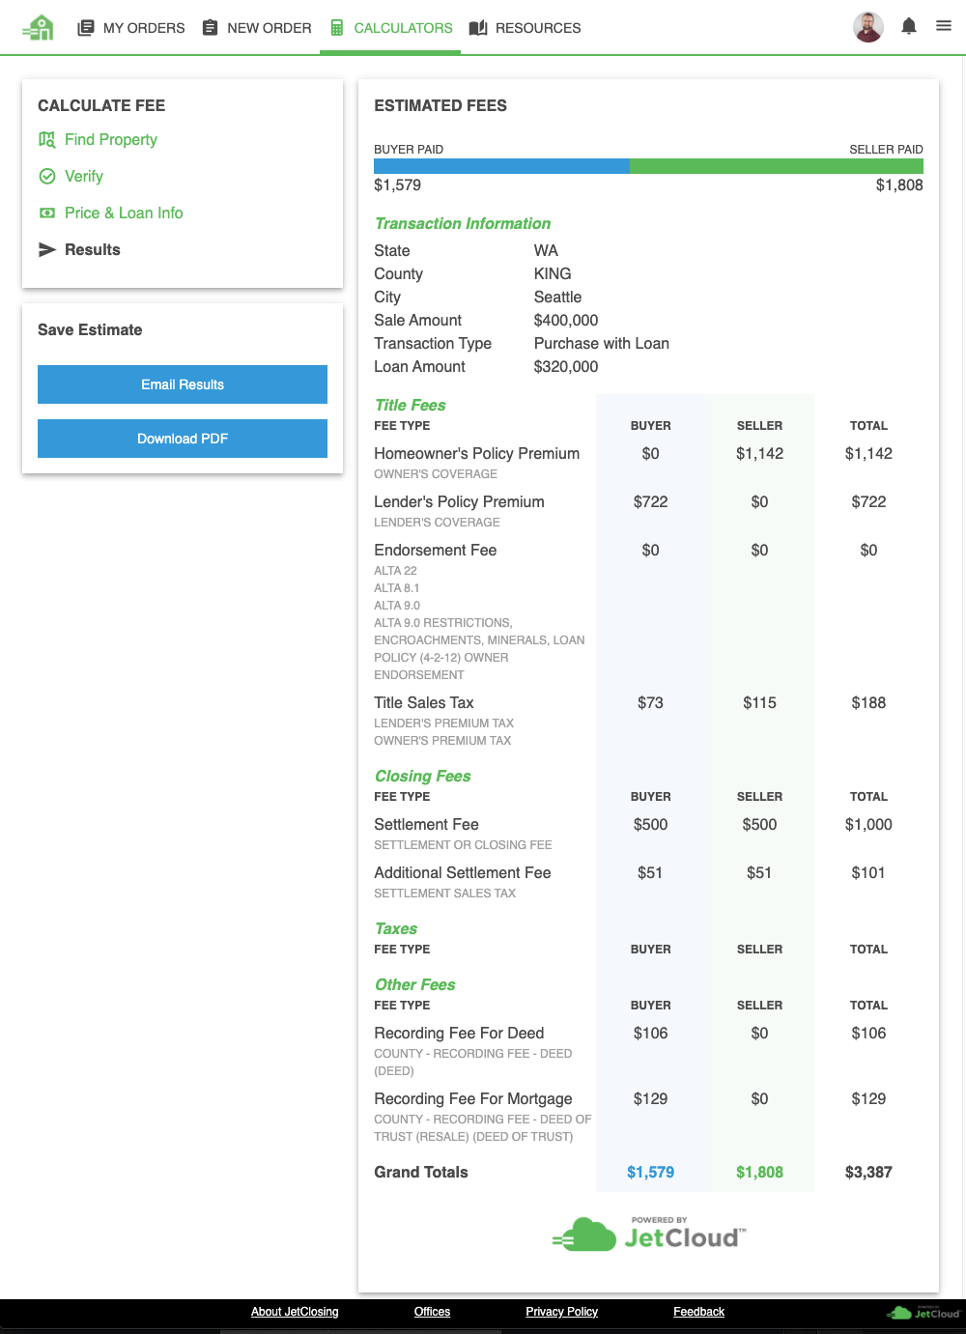The image size is (966, 1334).
Task: Click the Download PDF button
Action: [182, 439]
